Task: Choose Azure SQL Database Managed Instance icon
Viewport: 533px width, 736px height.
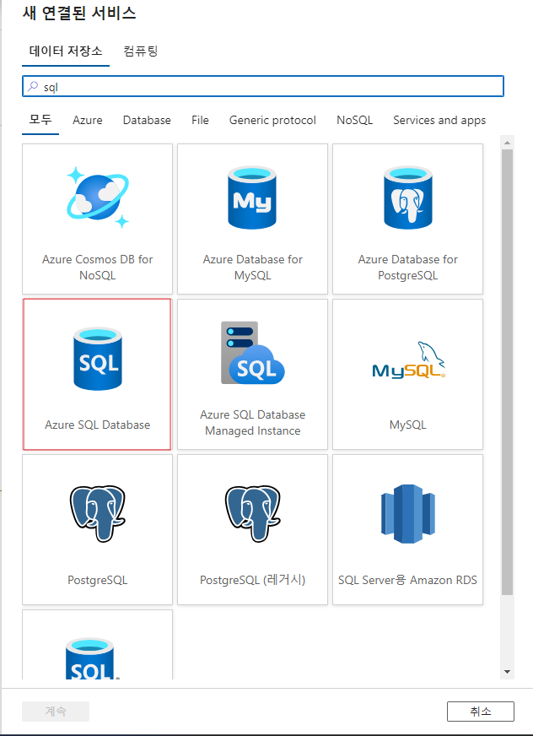Action: (253, 353)
